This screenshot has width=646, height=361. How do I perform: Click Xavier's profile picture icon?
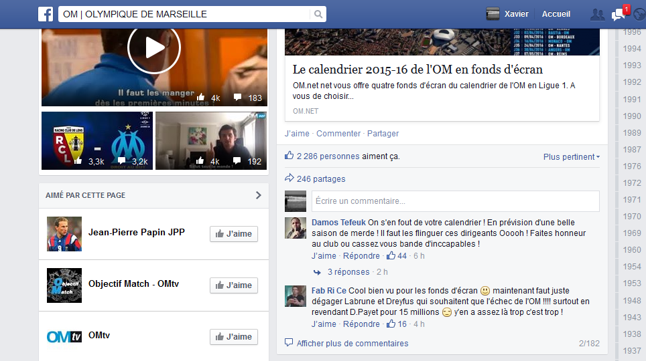[x=493, y=14]
